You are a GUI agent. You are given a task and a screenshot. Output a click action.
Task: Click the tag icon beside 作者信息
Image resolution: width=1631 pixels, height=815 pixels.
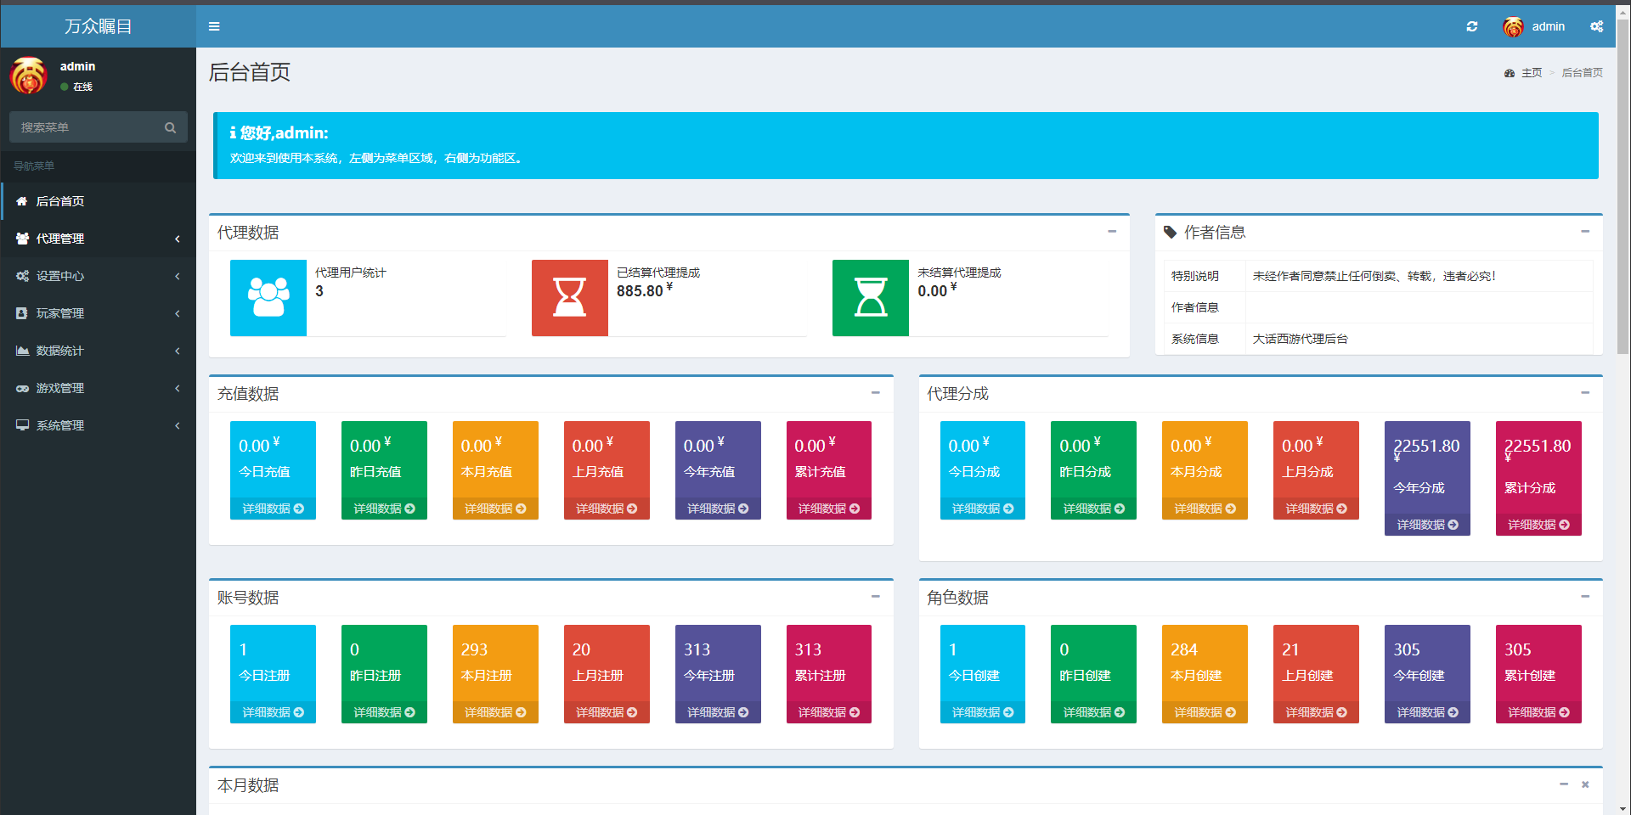click(x=1171, y=232)
